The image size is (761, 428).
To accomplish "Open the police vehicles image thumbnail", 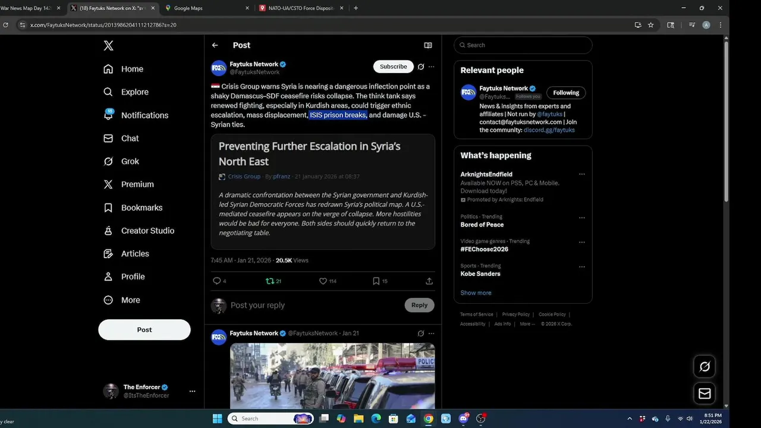I will point(332,376).
